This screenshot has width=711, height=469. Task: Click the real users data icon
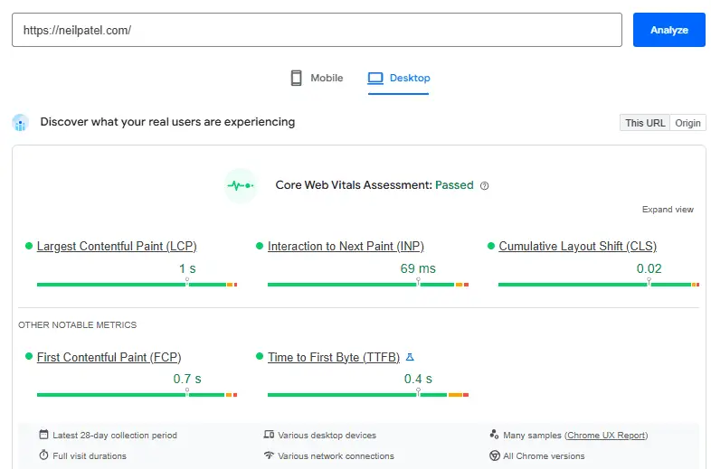click(21, 123)
